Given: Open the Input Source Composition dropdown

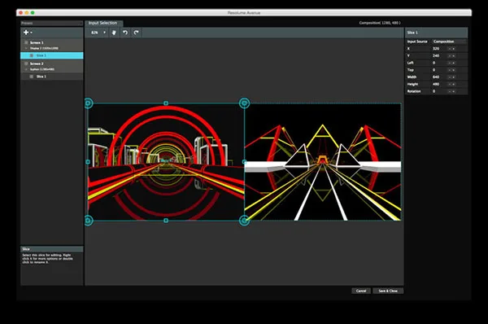Looking at the screenshot, I should click(449, 42).
